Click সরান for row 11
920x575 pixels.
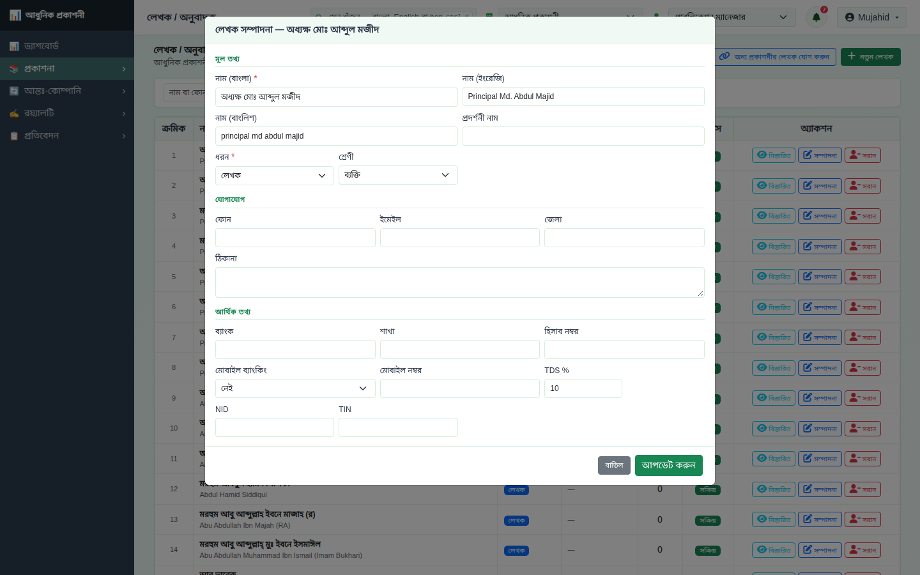862,459
